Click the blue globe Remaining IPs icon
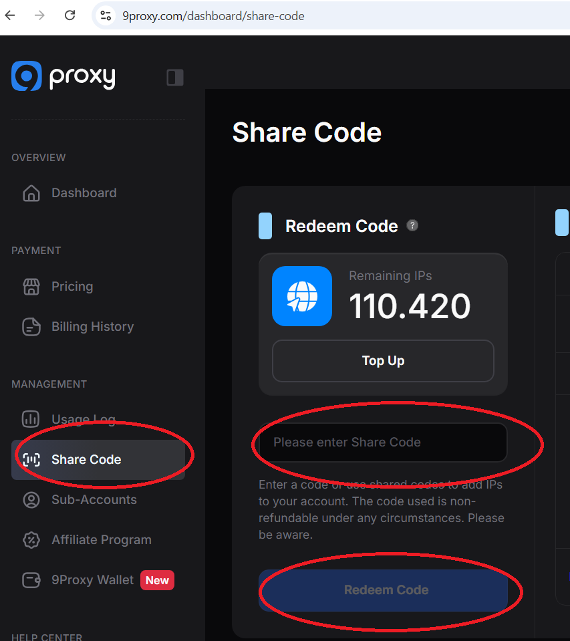The width and height of the screenshot is (570, 641). point(302,296)
